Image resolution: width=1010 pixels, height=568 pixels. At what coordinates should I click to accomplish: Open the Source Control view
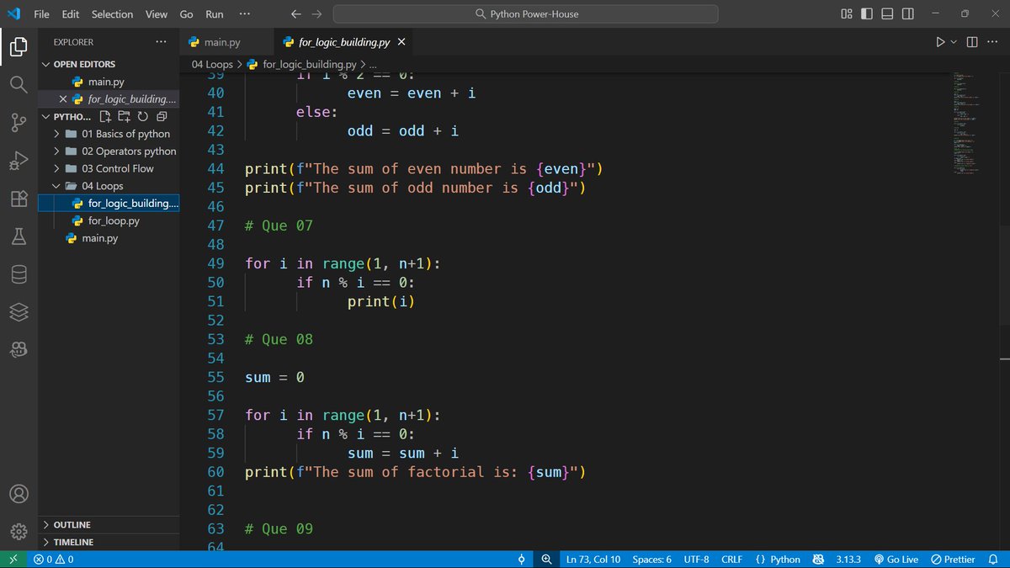pos(19,123)
